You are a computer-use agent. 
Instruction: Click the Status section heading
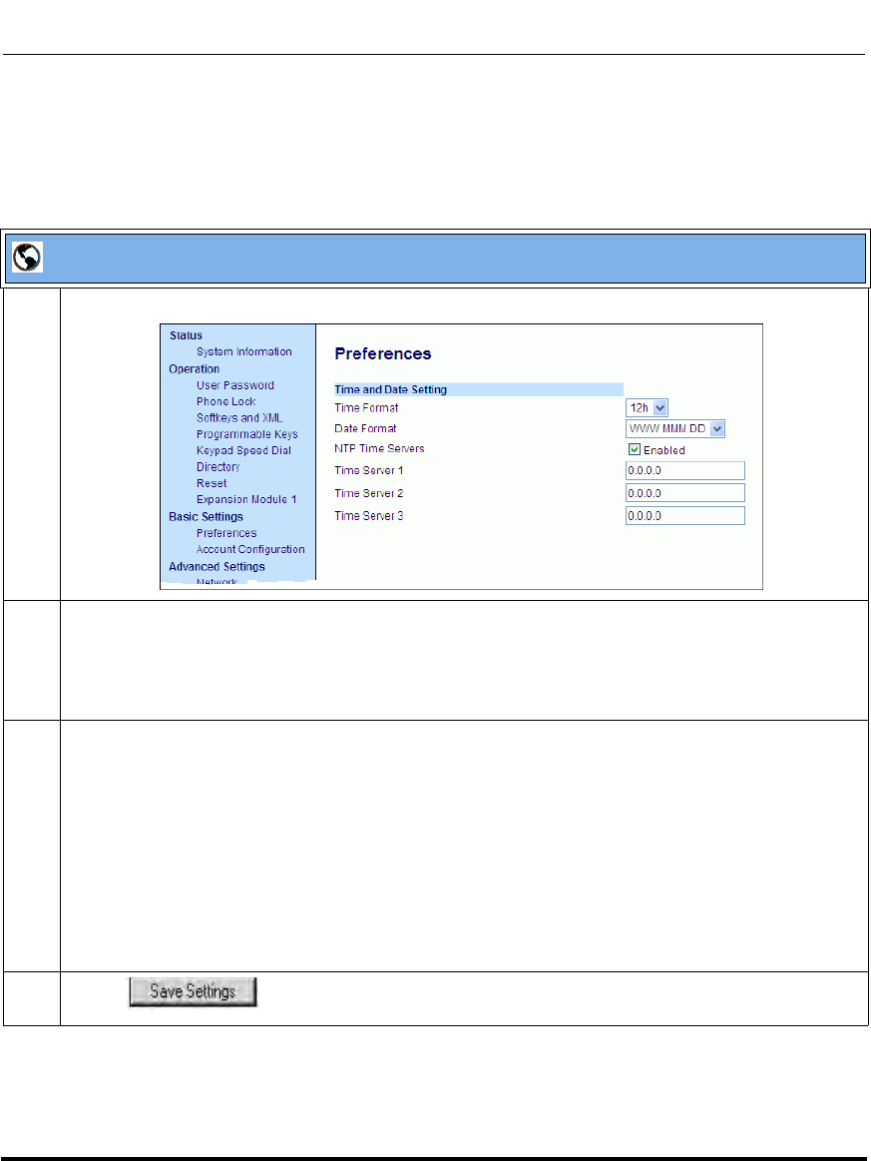click(186, 335)
